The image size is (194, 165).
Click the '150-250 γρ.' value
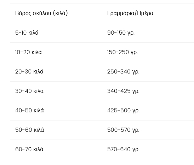122,52
